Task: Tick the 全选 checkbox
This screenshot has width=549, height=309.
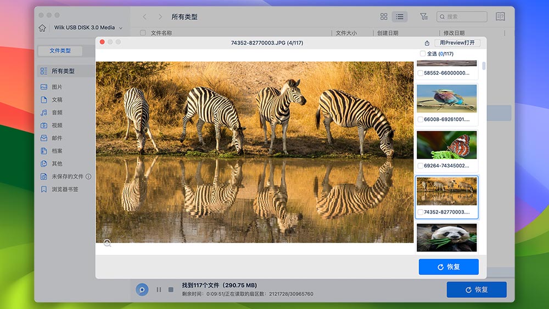Action: point(423,54)
